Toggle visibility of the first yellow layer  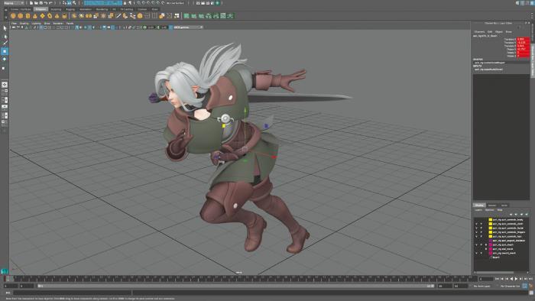click(x=476, y=220)
